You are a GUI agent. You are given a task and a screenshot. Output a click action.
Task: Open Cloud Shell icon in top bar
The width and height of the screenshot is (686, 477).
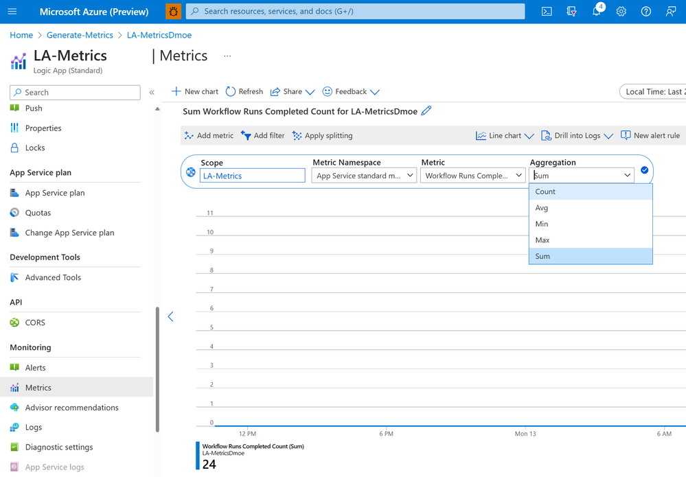coord(547,12)
